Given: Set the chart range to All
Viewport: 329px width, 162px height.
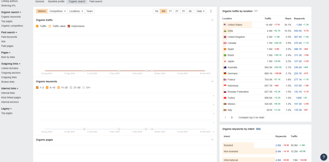Looking at the screenshot, I should (x=190, y=11).
